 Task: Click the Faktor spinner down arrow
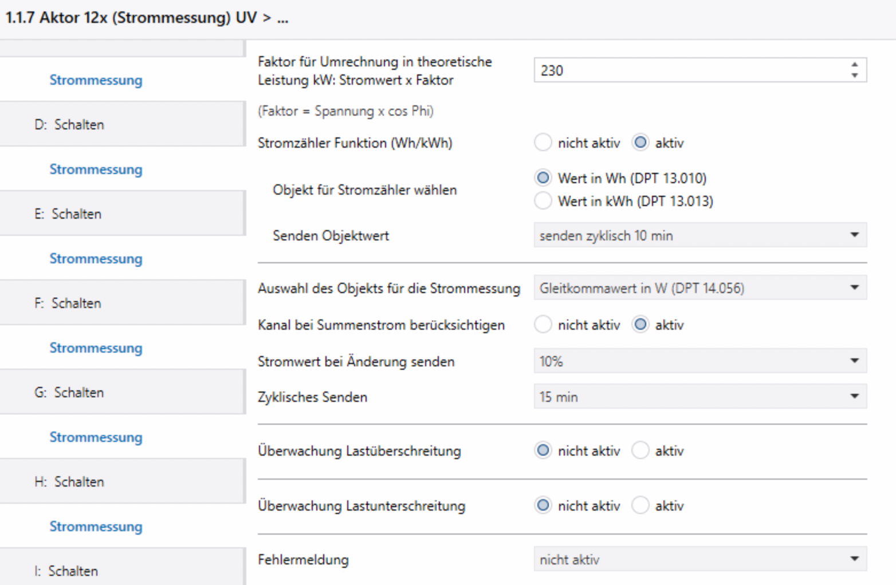(854, 76)
